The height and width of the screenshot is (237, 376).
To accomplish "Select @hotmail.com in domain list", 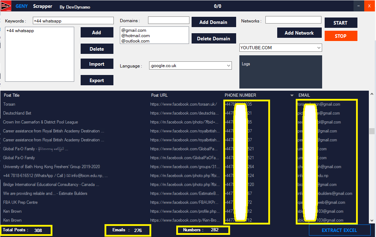I will coord(136,35).
